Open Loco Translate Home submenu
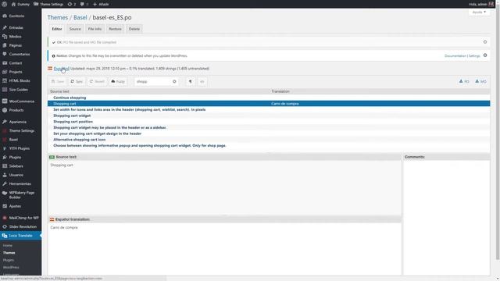Image resolution: width=500 pixels, height=281 pixels. [x=8, y=246]
